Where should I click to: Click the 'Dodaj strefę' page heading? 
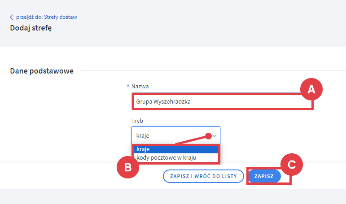point(31,29)
